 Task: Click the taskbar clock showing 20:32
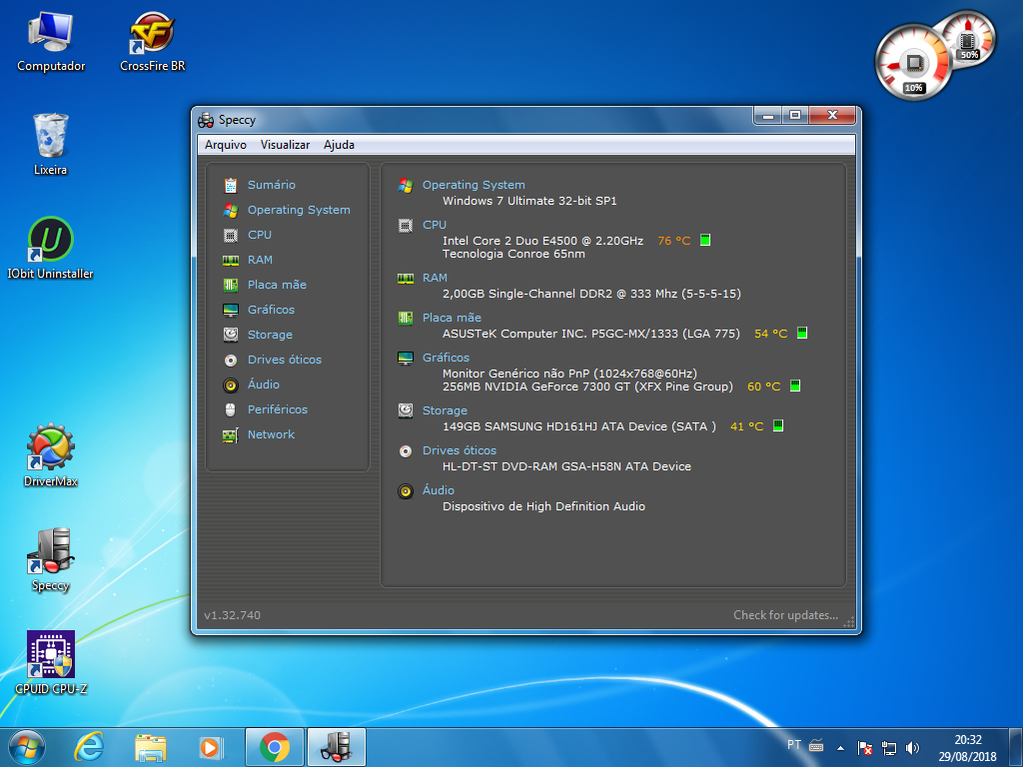[x=967, y=748]
